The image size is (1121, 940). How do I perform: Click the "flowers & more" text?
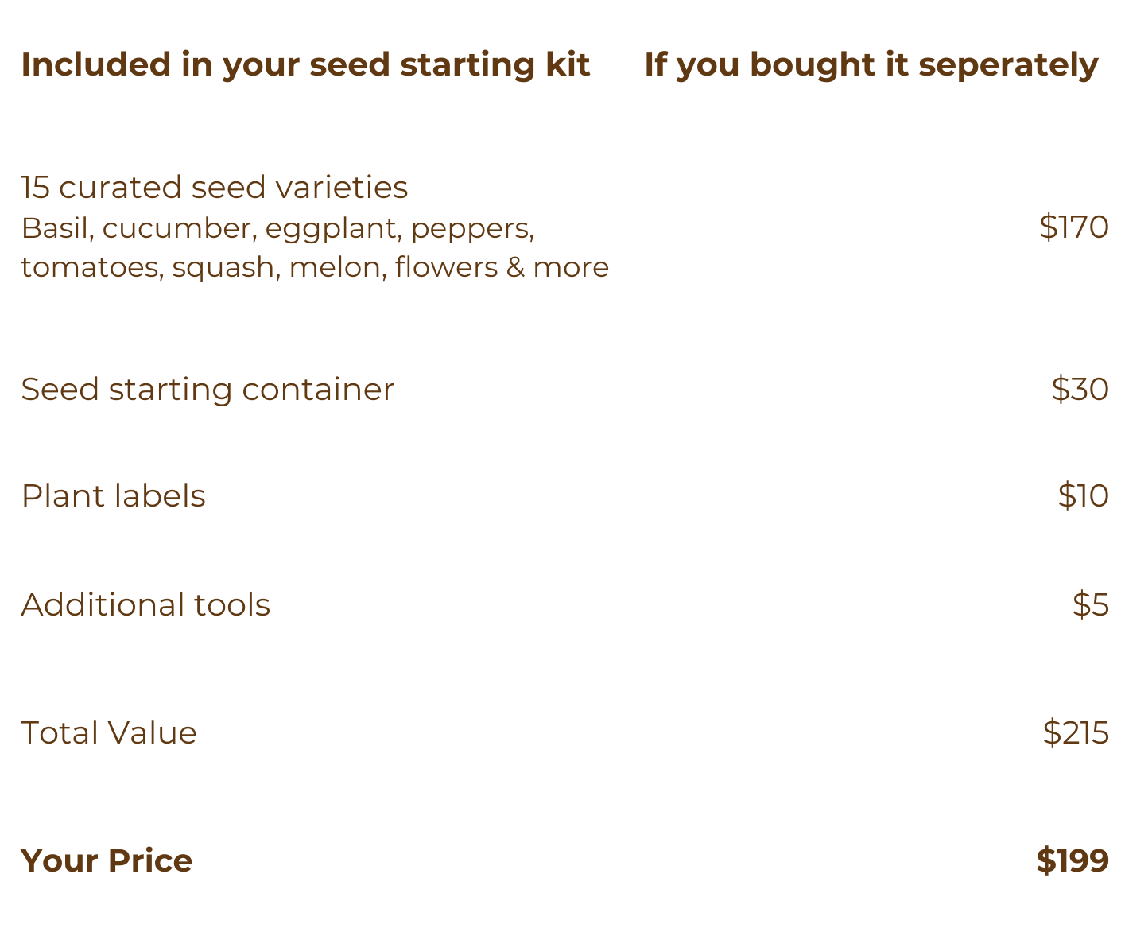point(502,267)
